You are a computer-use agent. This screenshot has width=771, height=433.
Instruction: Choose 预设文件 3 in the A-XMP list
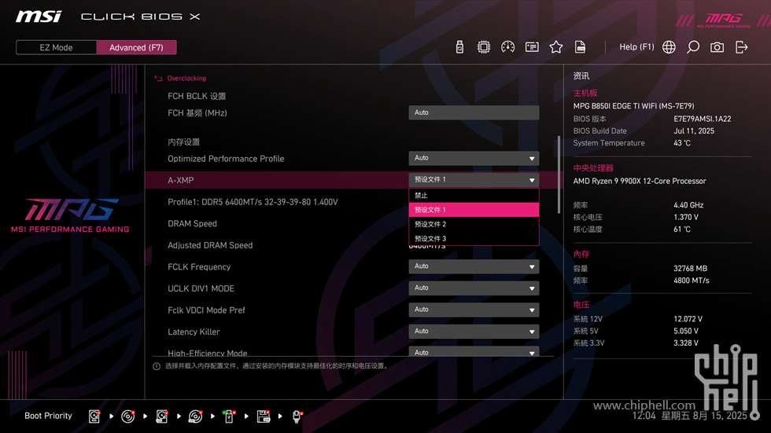pos(474,239)
